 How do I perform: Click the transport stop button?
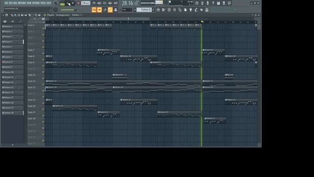click(x=73, y=3)
